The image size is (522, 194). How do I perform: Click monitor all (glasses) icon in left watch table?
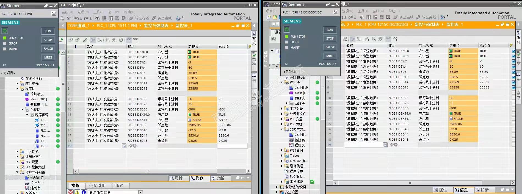coord(129,40)
